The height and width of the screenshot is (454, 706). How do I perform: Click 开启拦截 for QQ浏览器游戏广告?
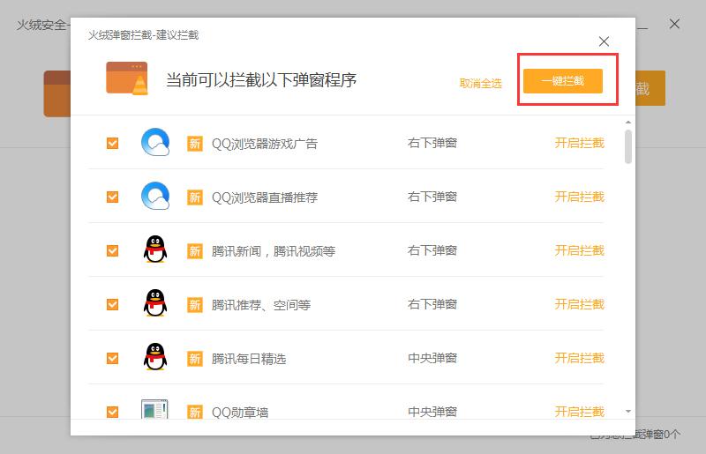[x=579, y=143]
